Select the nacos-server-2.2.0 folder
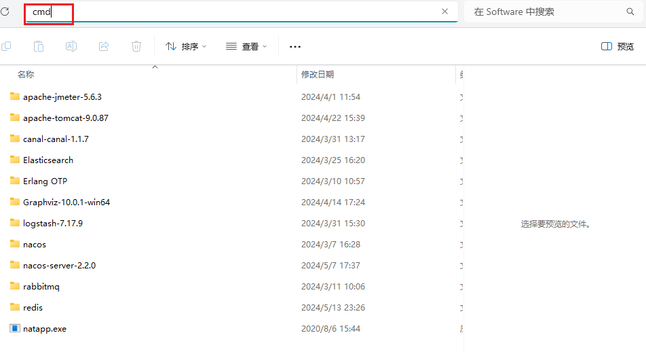This screenshot has width=646, height=352. tap(59, 265)
